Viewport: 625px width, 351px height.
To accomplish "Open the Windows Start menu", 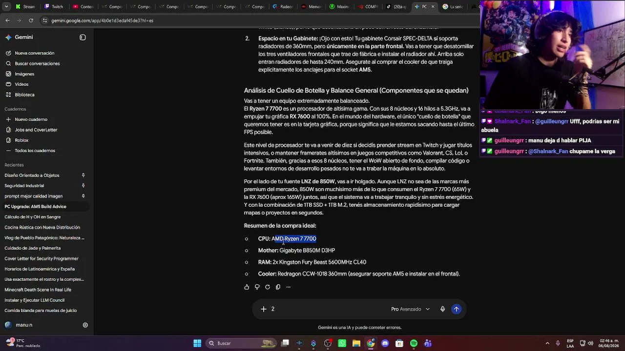I will pos(197,343).
